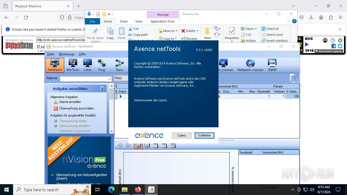Viewport: 347px width, 195px height.
Task: Click New folder in Explorer ribbon
Action: tap(207, 33)
